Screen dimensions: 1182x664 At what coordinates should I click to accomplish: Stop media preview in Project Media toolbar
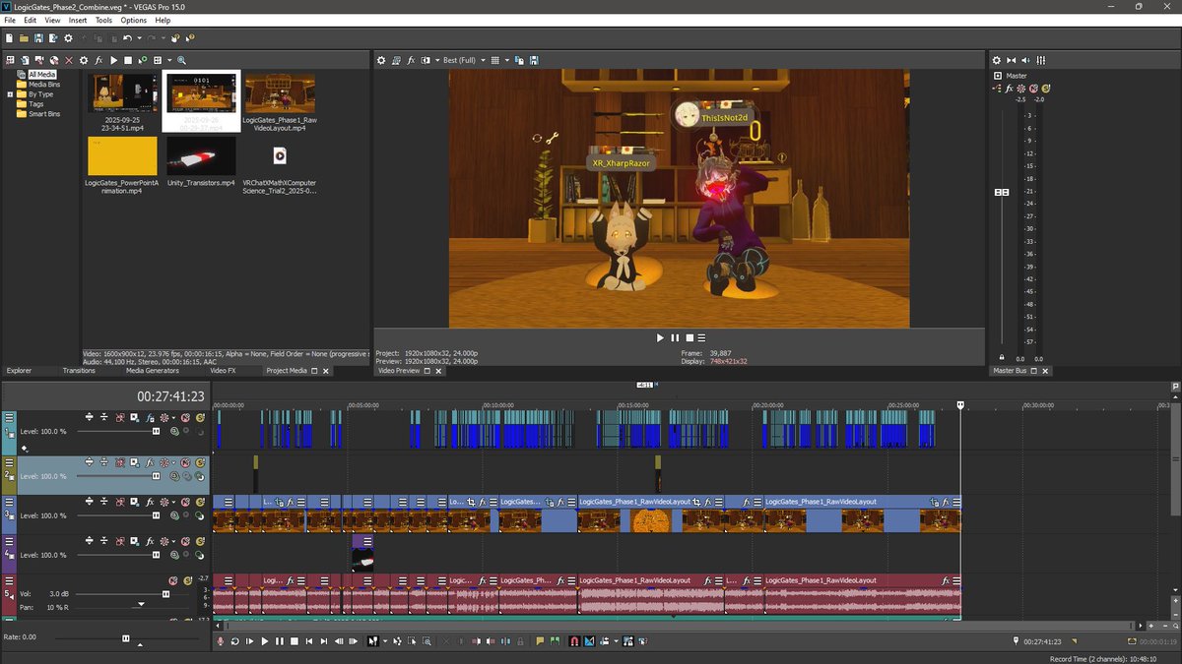pyautogui.click(x=128, y=60)
